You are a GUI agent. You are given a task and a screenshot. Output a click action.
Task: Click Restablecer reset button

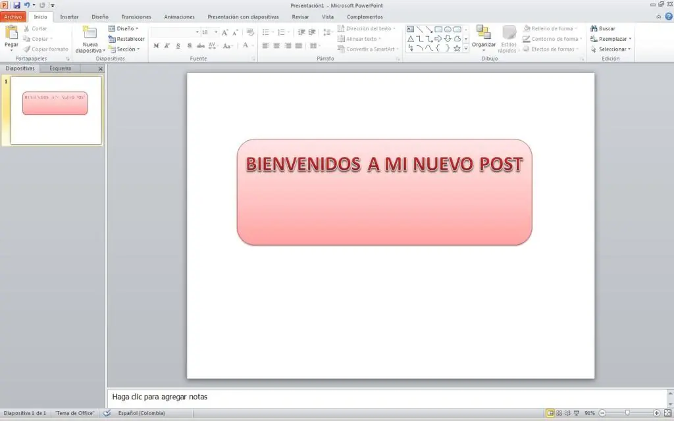(126, 39)
